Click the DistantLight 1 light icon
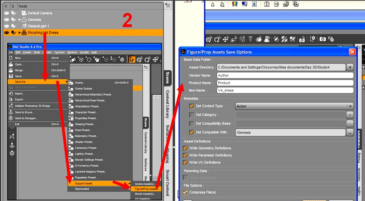Screen dimensions: 365x201 24,26
